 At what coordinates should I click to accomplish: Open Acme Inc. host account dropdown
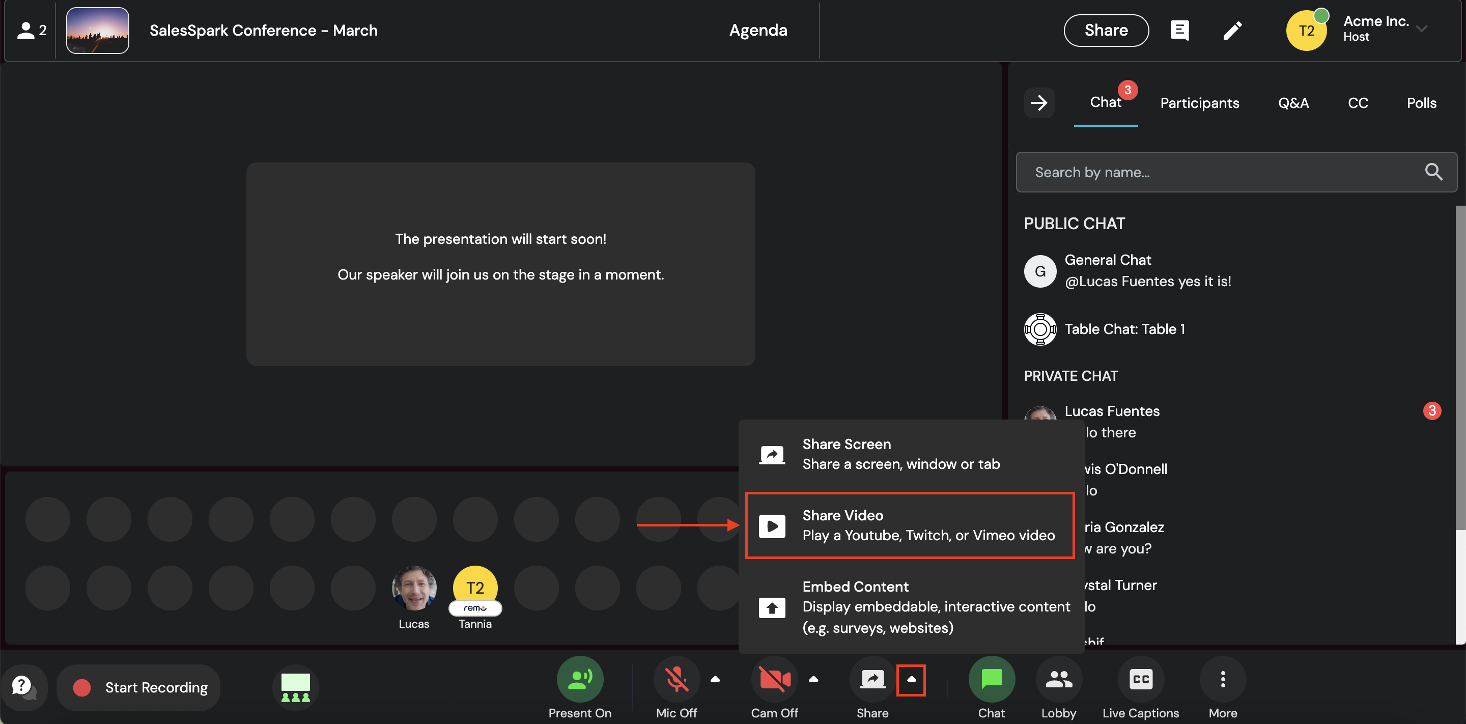coord(1421,29)
